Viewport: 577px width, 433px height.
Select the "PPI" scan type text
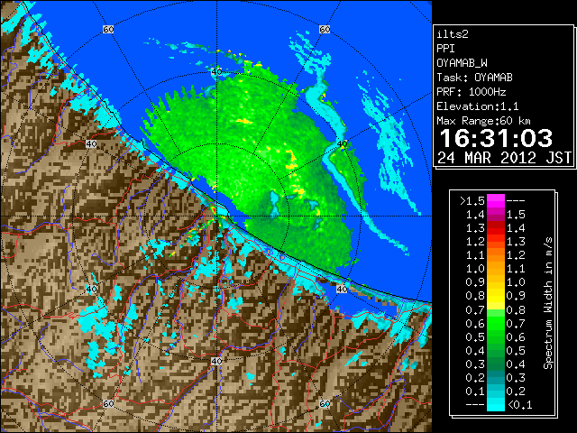(445, 49)
